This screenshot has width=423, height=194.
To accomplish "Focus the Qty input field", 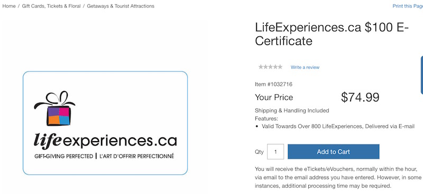I will (x=275, y=152).
